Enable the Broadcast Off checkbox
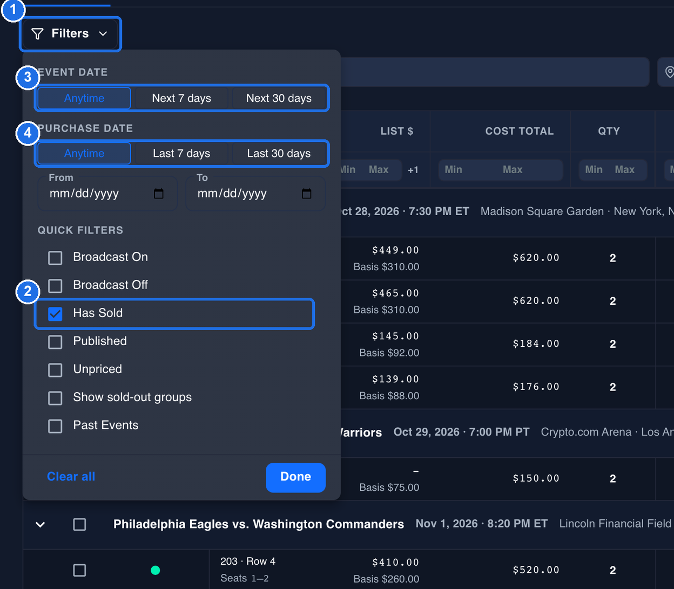Image resolution: width=674 pixels, height=589 pixels. click(x=55, y=286)
